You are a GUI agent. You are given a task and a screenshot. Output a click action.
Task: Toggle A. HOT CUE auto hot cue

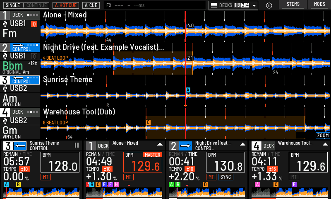[x=66, y=5]
